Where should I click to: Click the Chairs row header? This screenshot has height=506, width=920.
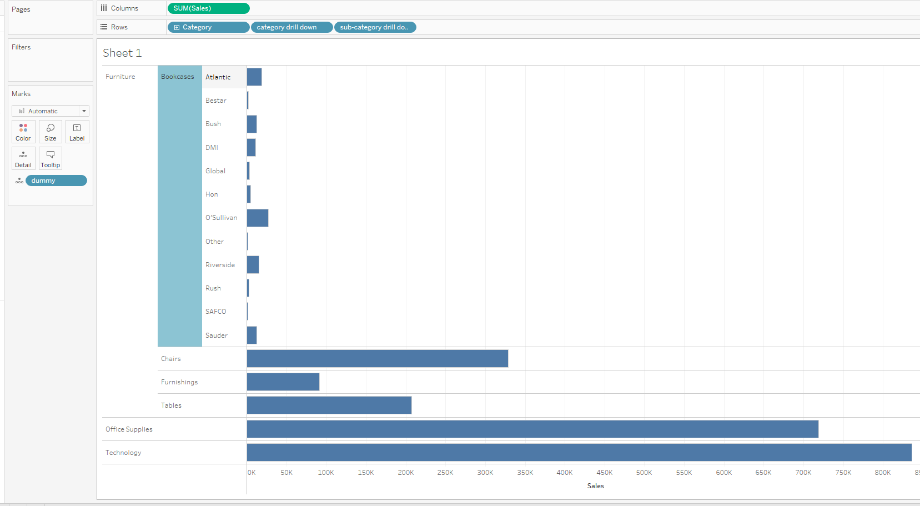(171, 359)
